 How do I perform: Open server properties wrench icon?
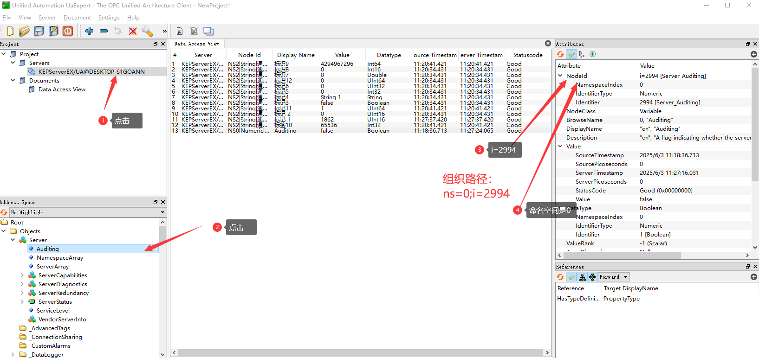tap(147, 31)
